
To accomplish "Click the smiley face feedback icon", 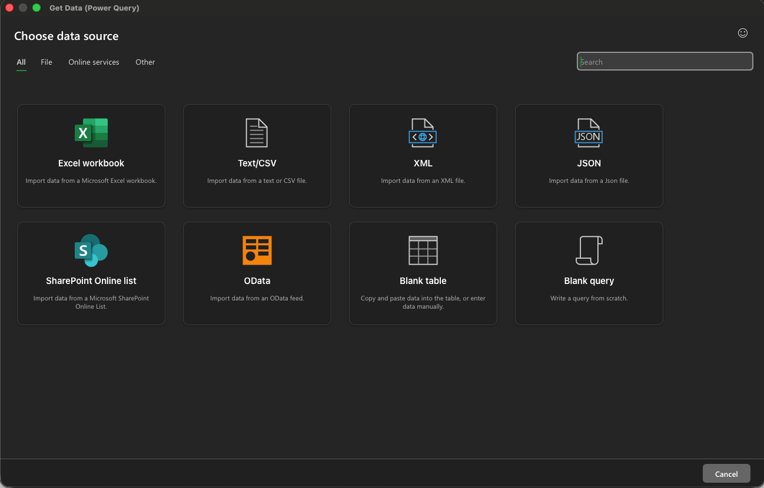I will coord(743,34).
